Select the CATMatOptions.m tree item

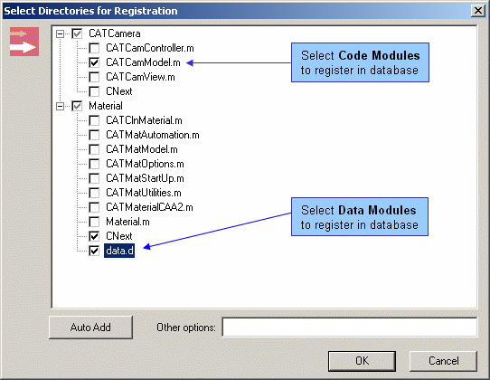click(x=145, y=164)
